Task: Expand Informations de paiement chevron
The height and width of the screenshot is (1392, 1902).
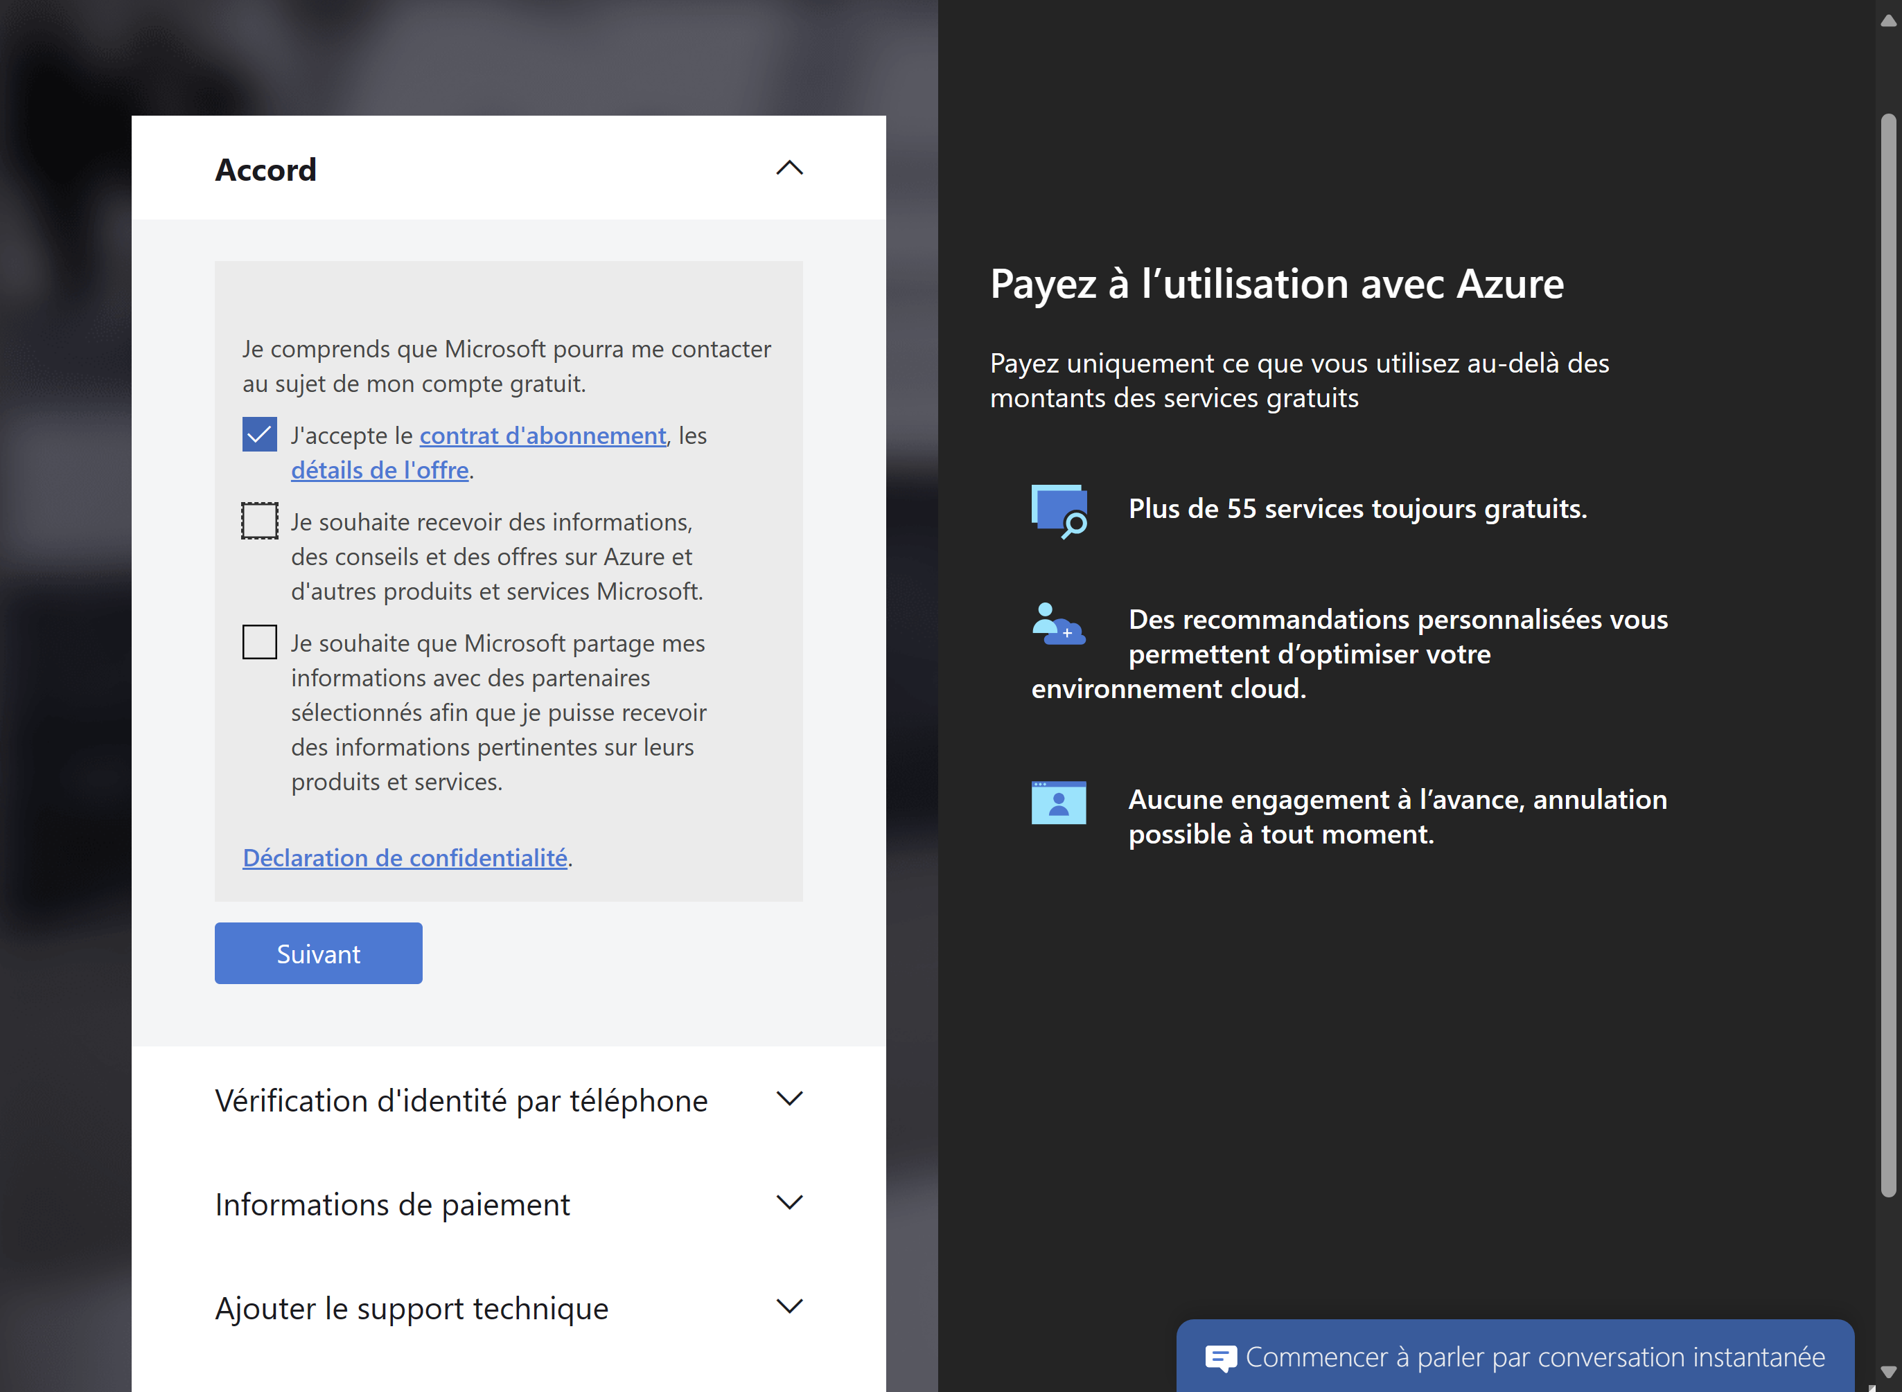Action: click(789, 1202)
